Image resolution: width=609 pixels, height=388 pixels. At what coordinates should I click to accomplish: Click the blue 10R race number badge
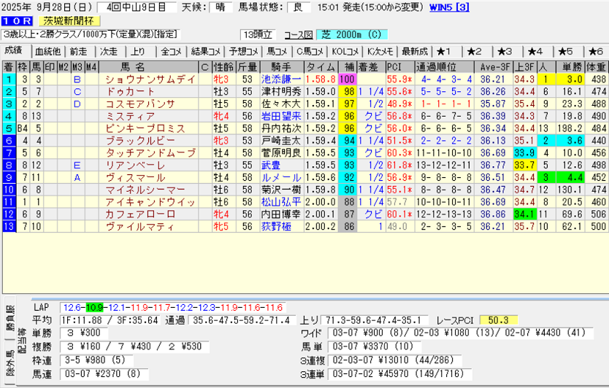point(18,21)
